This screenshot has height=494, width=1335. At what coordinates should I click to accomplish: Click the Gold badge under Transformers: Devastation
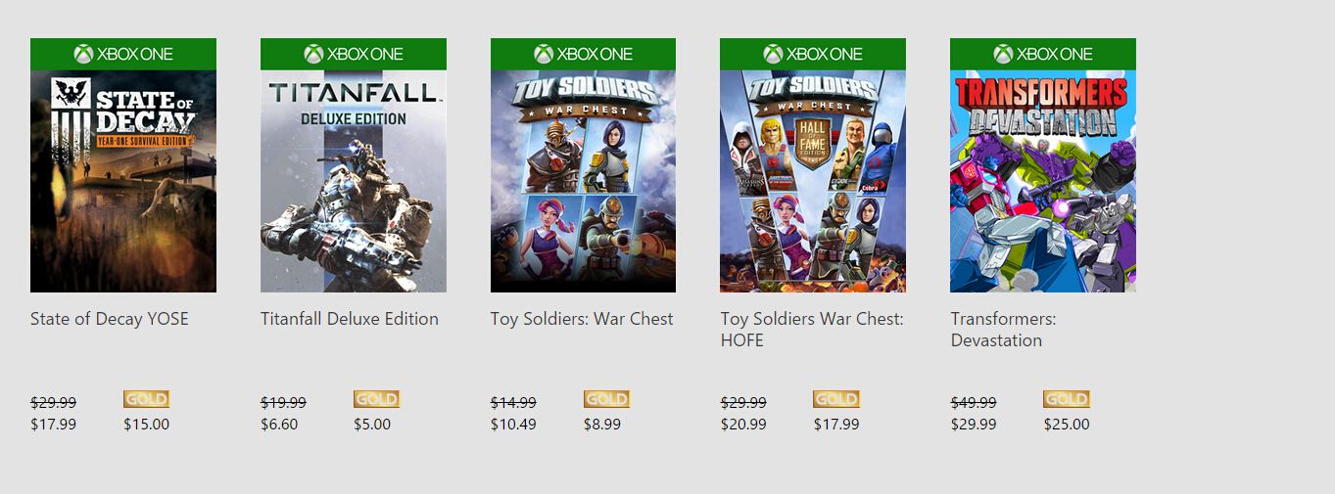pyautogui.click(x=1066, y=399)
